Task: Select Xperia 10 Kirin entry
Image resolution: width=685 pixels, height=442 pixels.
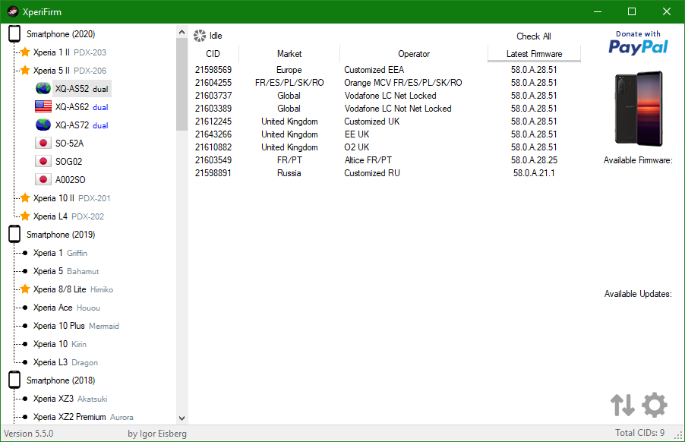Action: click(x=60, y=344)
